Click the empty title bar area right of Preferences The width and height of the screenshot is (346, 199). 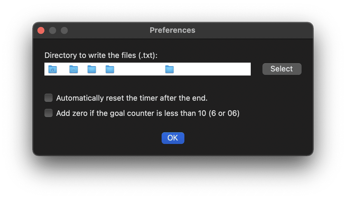point(251,30)
